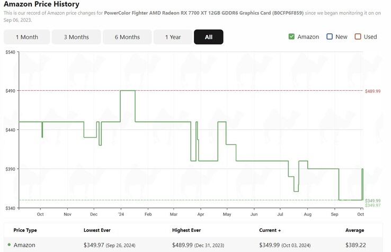
Task: Click the $349.99 (Oct 03, 2024) cell
Action: point(285,245)
